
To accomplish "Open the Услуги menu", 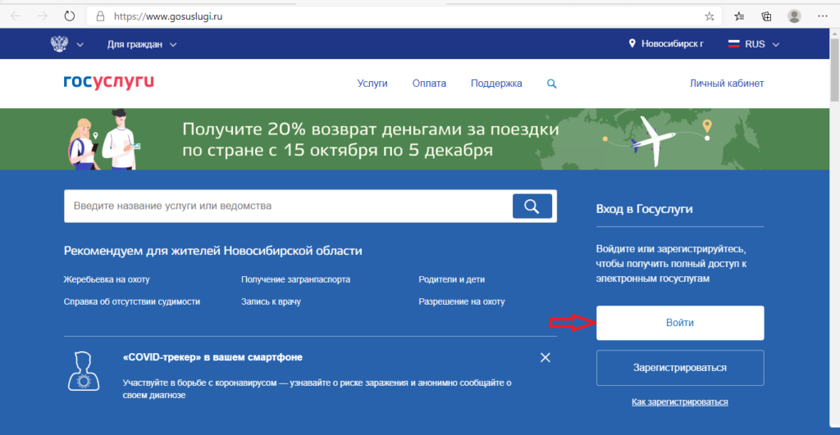I will [372, 84].
